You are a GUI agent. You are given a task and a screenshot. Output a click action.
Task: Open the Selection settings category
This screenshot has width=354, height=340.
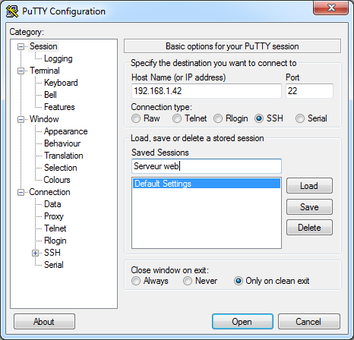61,168
